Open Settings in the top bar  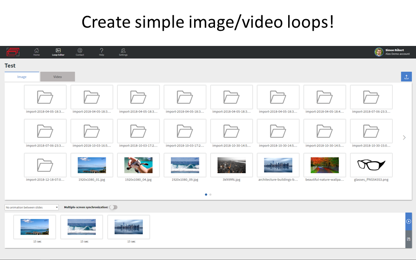(123, 52)
